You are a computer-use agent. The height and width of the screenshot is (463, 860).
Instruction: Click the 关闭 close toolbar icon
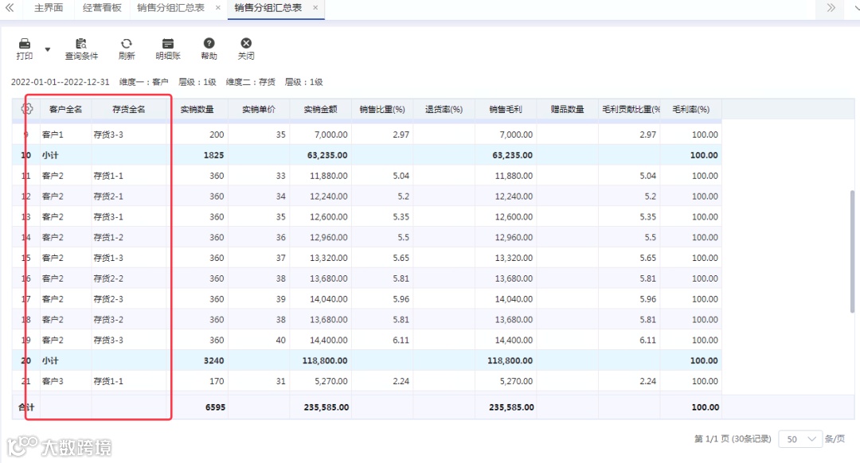tap(246, 49)
